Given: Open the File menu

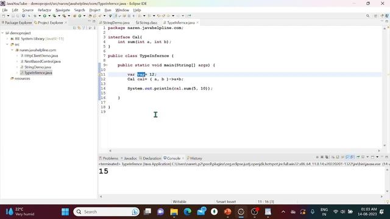Looking at the screenshot, I should [5, 10].
